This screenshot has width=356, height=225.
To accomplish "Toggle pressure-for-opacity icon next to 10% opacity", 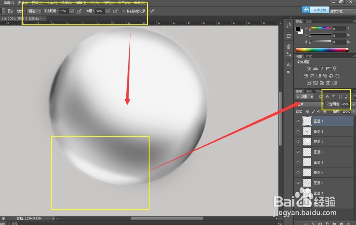I will pos(79,11).
